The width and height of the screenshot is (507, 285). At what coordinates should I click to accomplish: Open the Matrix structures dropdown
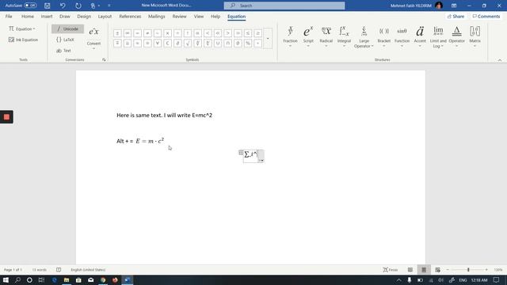pyautogui.click(x=475, y=36)
